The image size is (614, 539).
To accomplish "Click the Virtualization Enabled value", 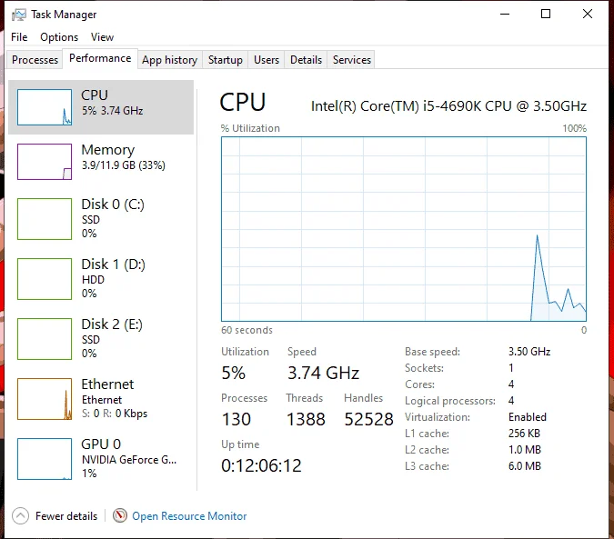I will [x=527, y=417].
